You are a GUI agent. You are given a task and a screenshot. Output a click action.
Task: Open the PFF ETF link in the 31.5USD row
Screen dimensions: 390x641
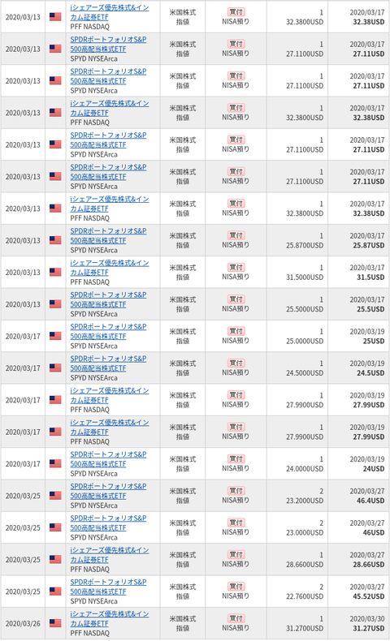pos(110,268)
